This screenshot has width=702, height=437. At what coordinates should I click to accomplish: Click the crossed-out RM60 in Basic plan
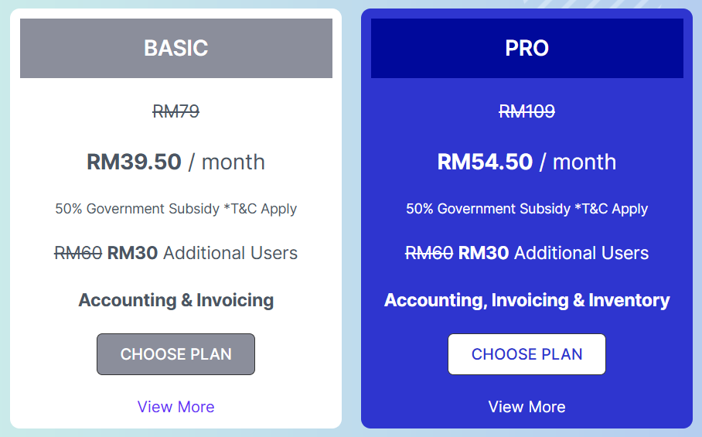pos(77,253)
